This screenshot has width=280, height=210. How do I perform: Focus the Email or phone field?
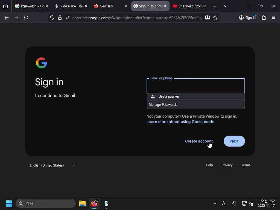pyautogui.click(x=196, y=86)
